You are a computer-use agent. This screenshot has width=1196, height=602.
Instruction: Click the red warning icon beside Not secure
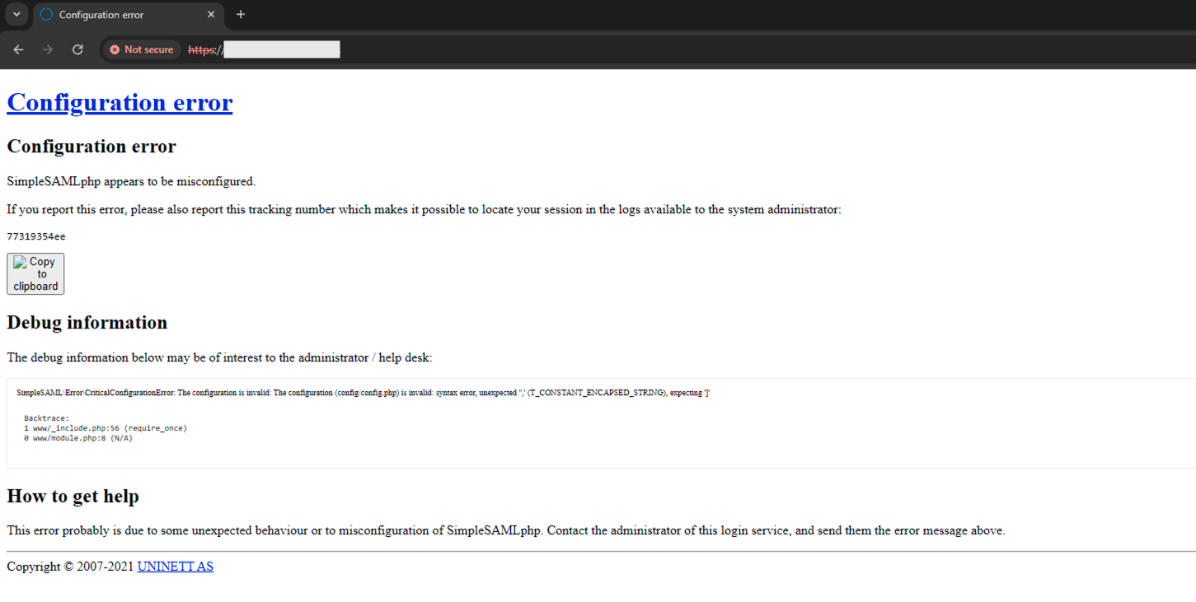pos(115,49)
